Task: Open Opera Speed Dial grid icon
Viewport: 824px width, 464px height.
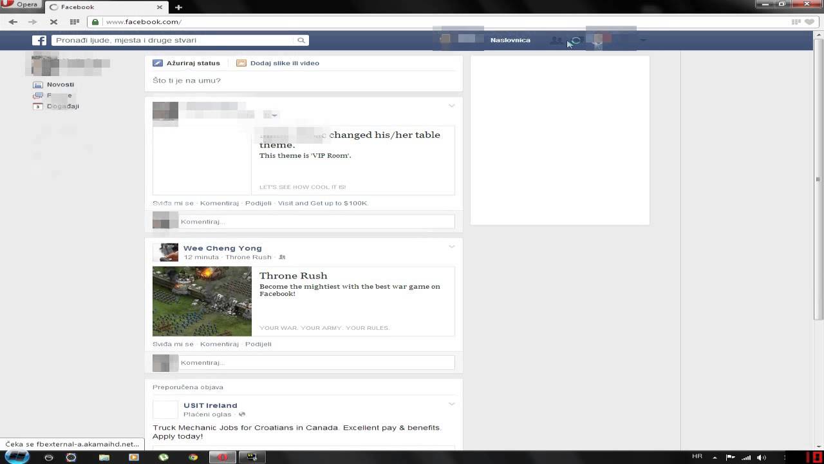Action: (x=74, y=22)
